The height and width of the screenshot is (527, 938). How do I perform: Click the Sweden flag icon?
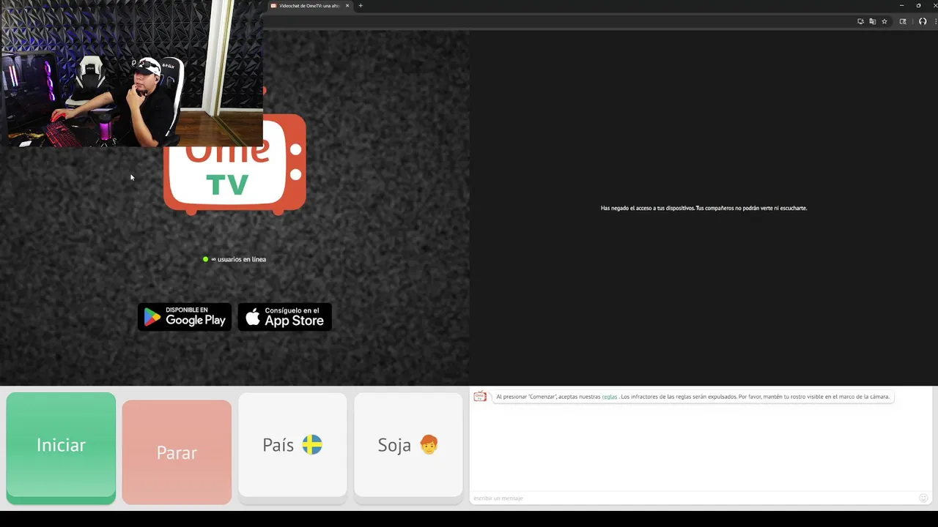click(312, 444)
